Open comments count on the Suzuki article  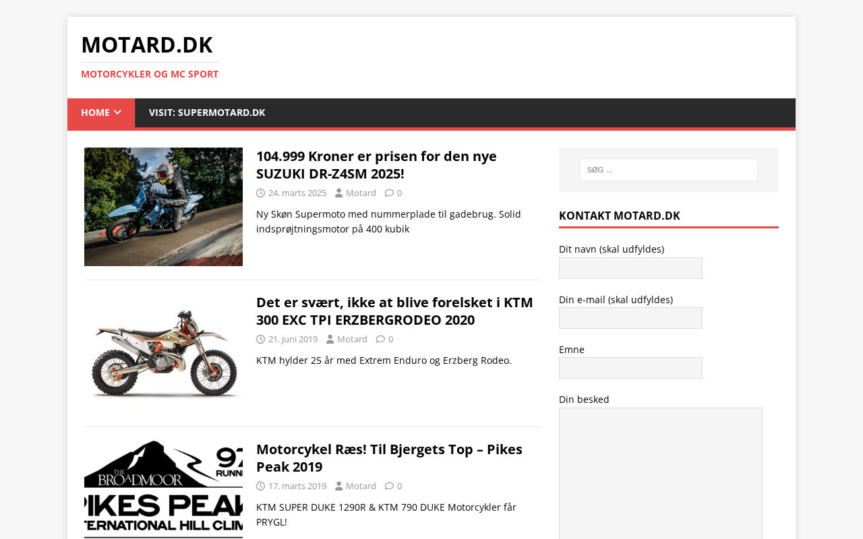coord(399,193)
